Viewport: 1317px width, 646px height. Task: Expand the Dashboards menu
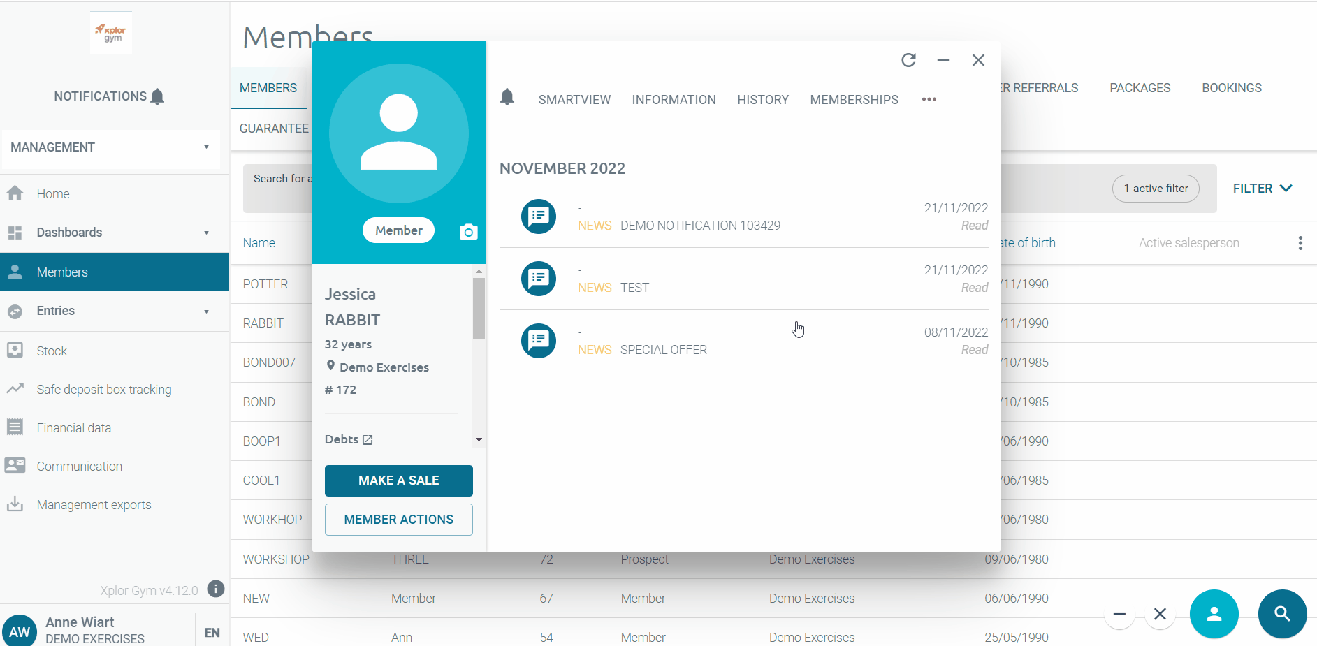tap(115, 232)
